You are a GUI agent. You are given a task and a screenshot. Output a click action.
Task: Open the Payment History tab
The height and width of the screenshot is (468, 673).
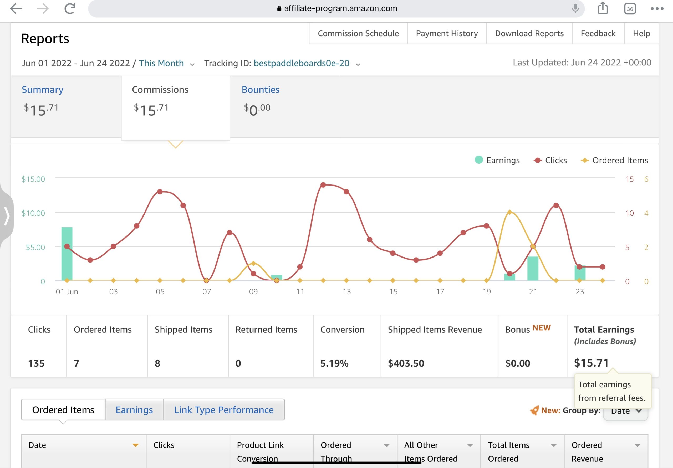[447, 33]
